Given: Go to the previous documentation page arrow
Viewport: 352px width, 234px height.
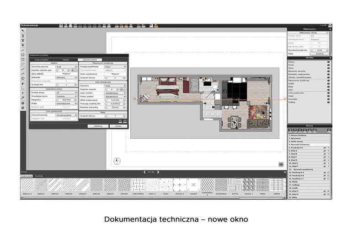Looking at the screenshot, I should tap(144, 172).
